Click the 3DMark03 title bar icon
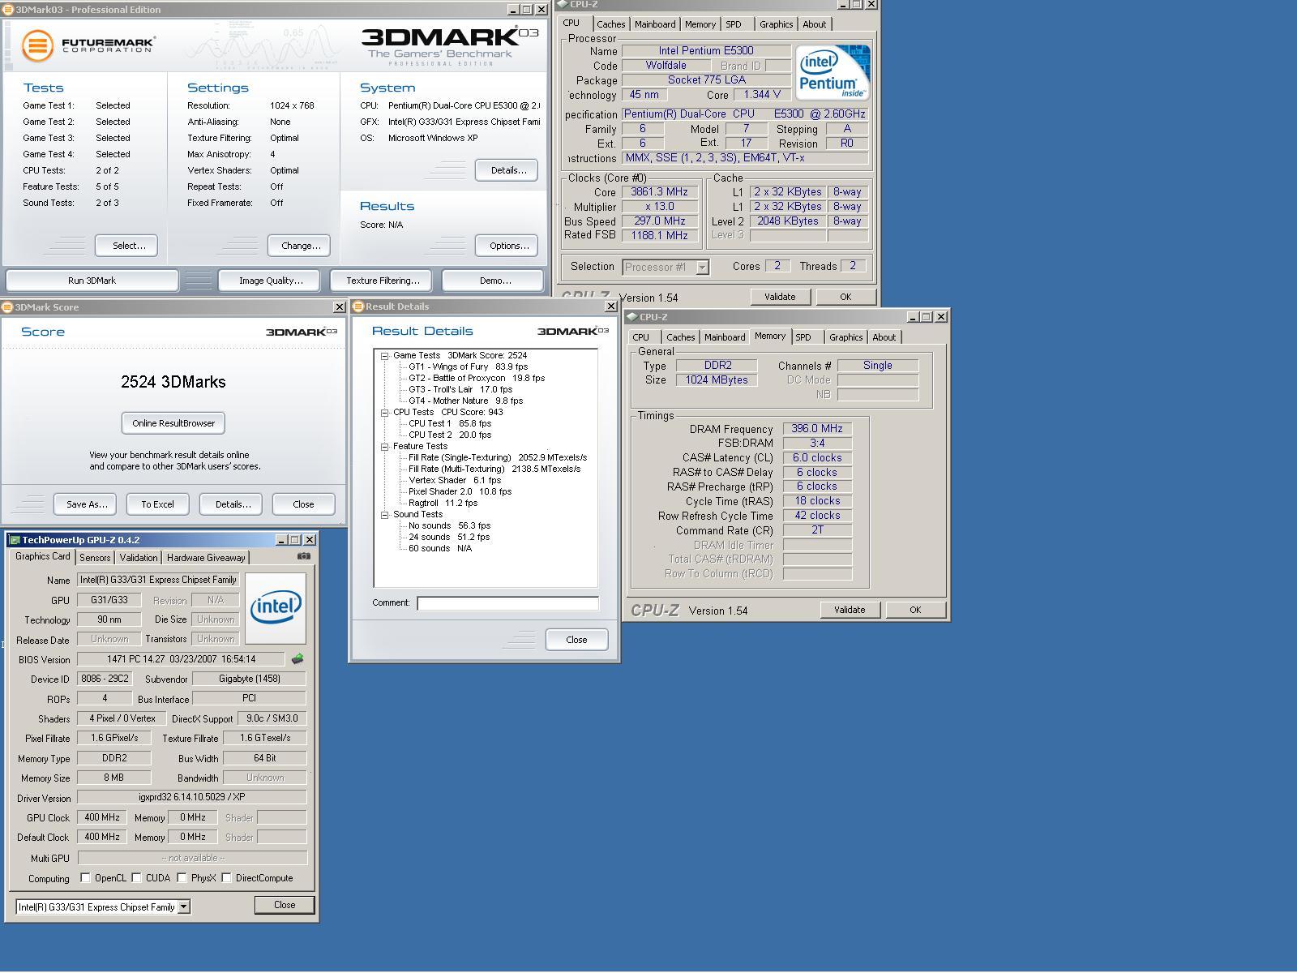The width and height of the screenshot is (1297, 973). (8, 10)
